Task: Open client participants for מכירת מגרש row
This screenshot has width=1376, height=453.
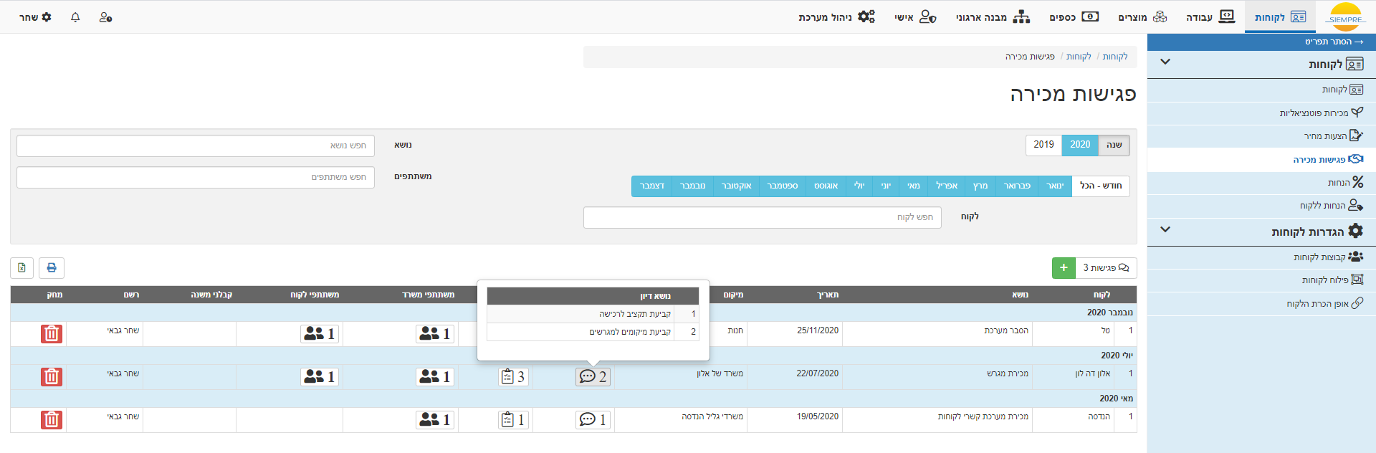Action: click(x=320, y=377)
